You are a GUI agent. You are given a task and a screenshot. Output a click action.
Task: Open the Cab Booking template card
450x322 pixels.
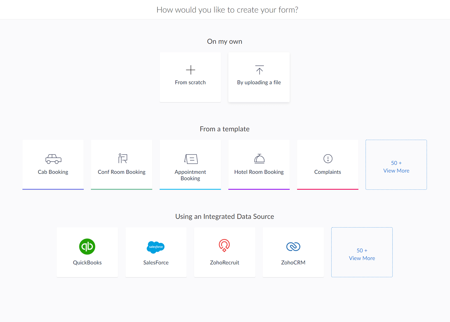(53, 165)
